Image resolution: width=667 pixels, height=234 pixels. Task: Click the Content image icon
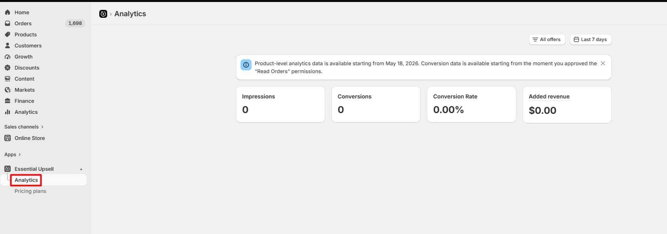pyautogui.click(x=8, y=79)
